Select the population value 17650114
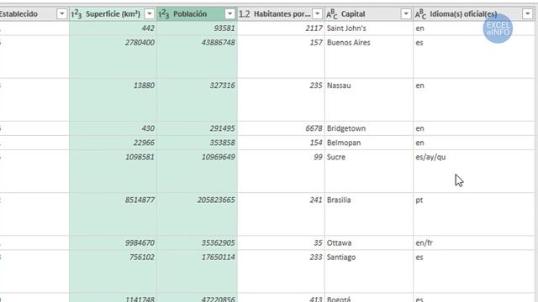 click(197, 271)
